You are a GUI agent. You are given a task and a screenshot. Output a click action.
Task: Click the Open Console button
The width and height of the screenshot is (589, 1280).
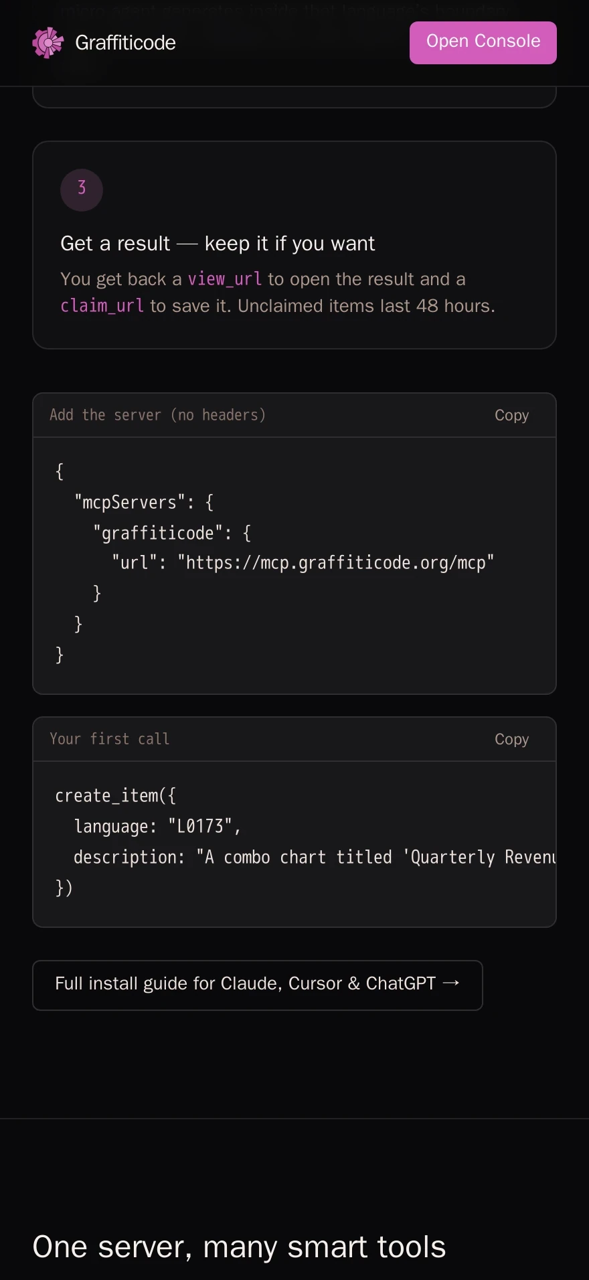click(483, 43)
